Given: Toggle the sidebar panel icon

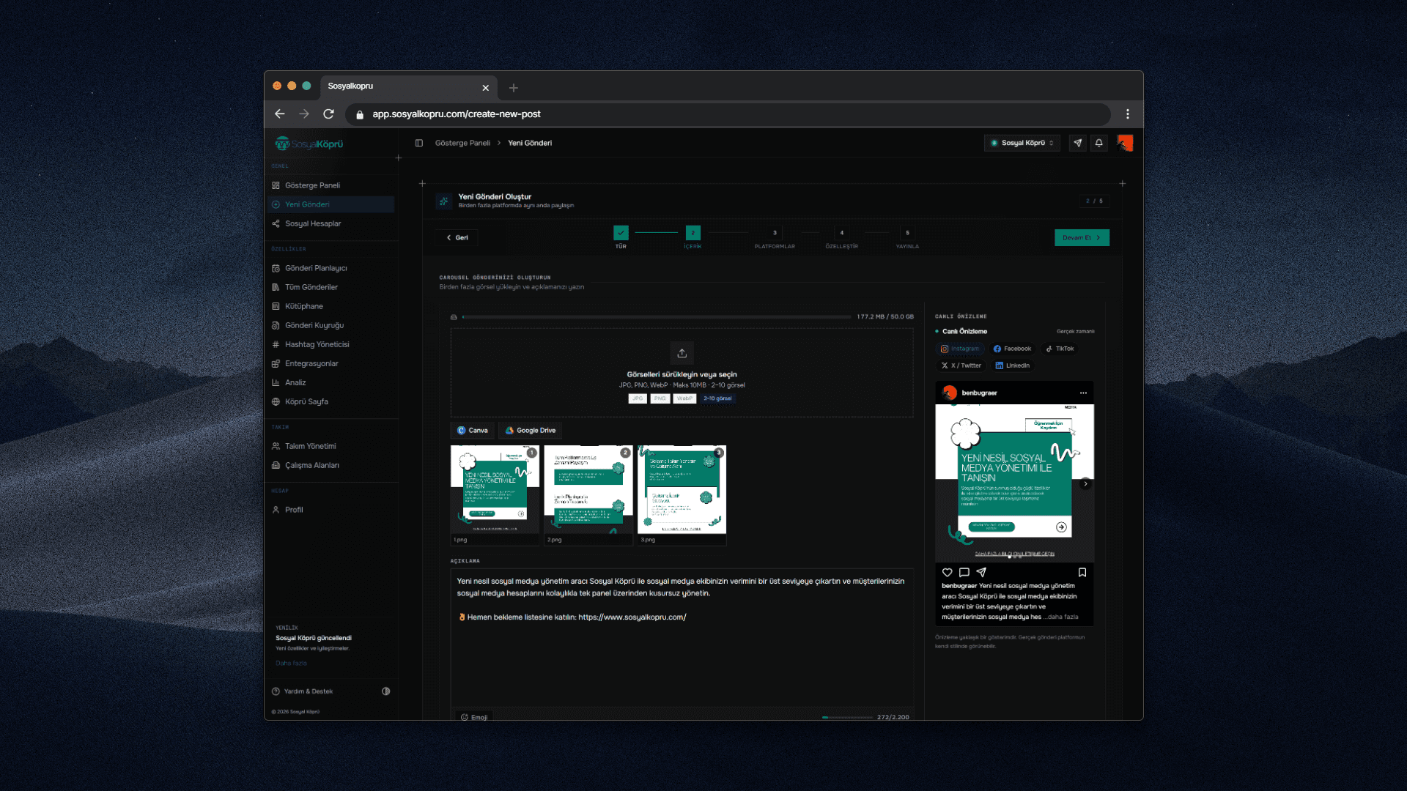Looking at the screenshot, I should pos(419,143).
